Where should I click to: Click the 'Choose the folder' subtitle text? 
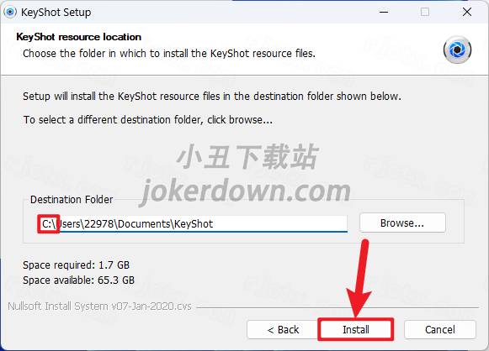169,54
